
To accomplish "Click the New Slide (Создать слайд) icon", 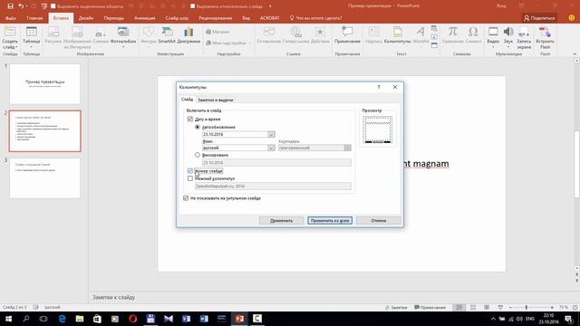I will [x=10, y=32].
